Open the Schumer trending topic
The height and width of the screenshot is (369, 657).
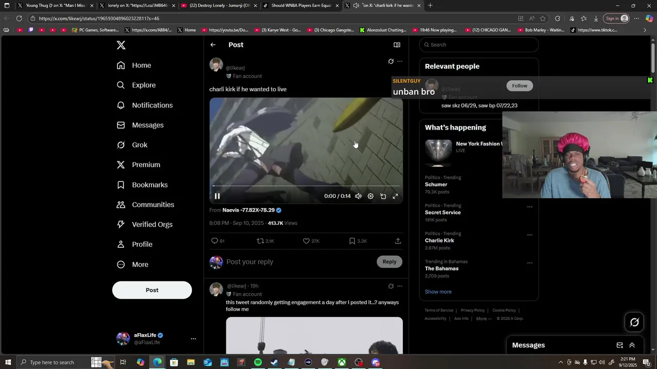click(436, 184)
